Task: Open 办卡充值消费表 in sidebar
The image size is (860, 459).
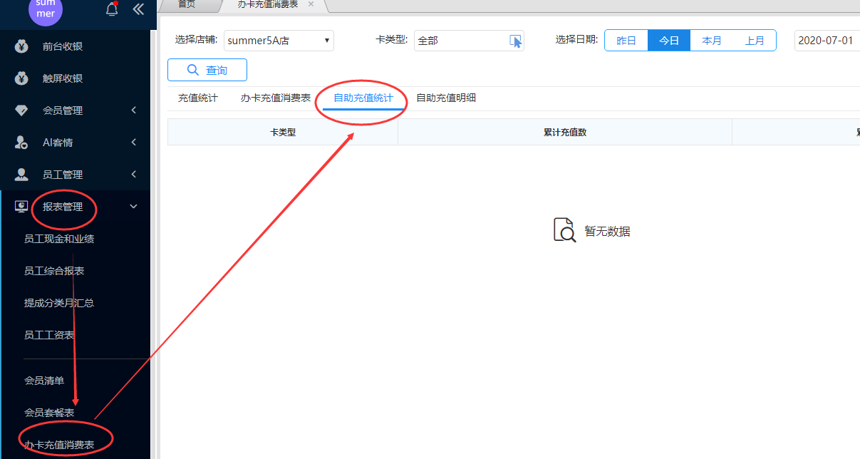Action: [59, 445]
